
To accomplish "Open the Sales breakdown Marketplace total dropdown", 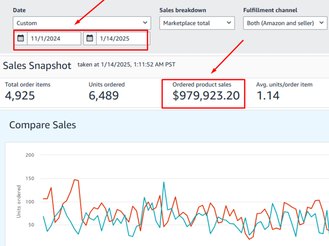I will [197, 23].
